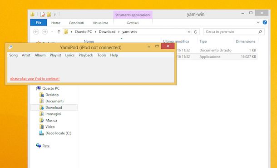This screenshot has height=168, width=277.
Task: Open Video in the navigation pane
Action: [50, 127]
